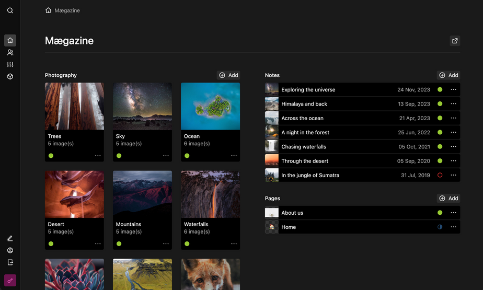The image size is (483, 290).
Task: Toggle red status circle for Sumatra note
Action: point(440,176)
